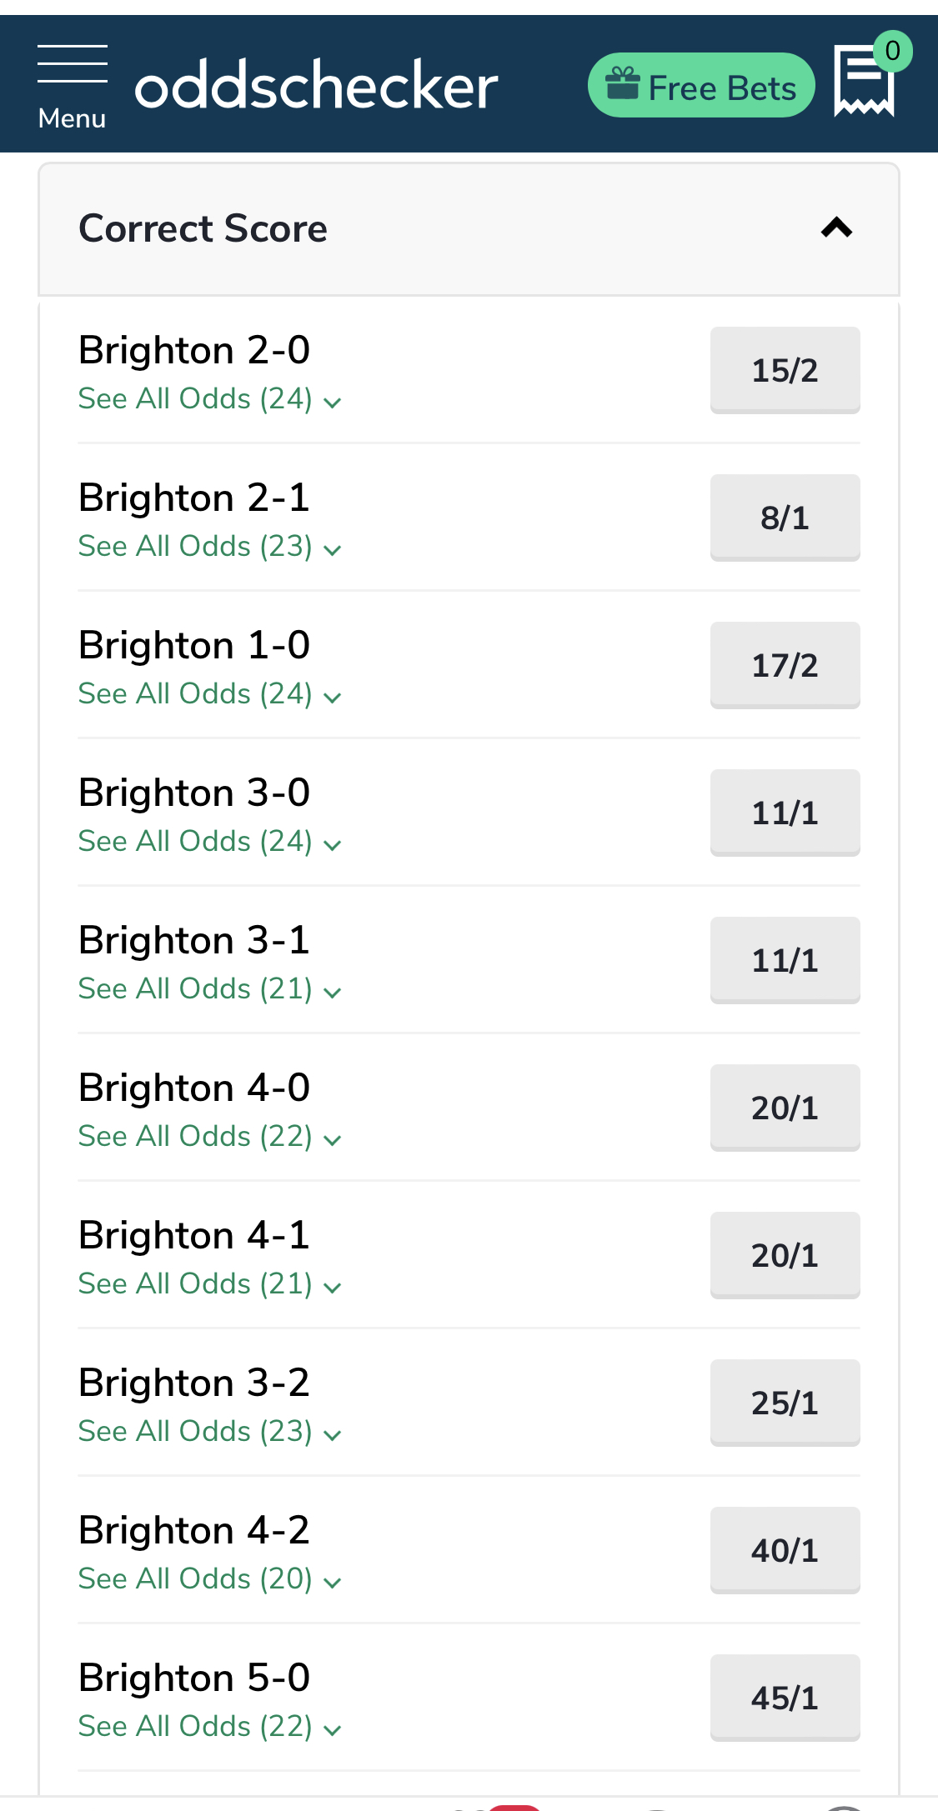This screenshot has width=938, height=1811.
Task: Expand See All Odds for Brighton 2-1
Action: (210, 547)
